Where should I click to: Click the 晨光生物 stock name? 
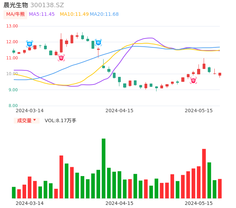[16, 5]
